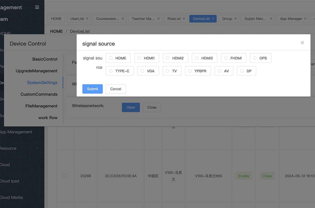Switch to the HOME tab
Viewport: 315px width, 208px height.
tap(56, 19)
